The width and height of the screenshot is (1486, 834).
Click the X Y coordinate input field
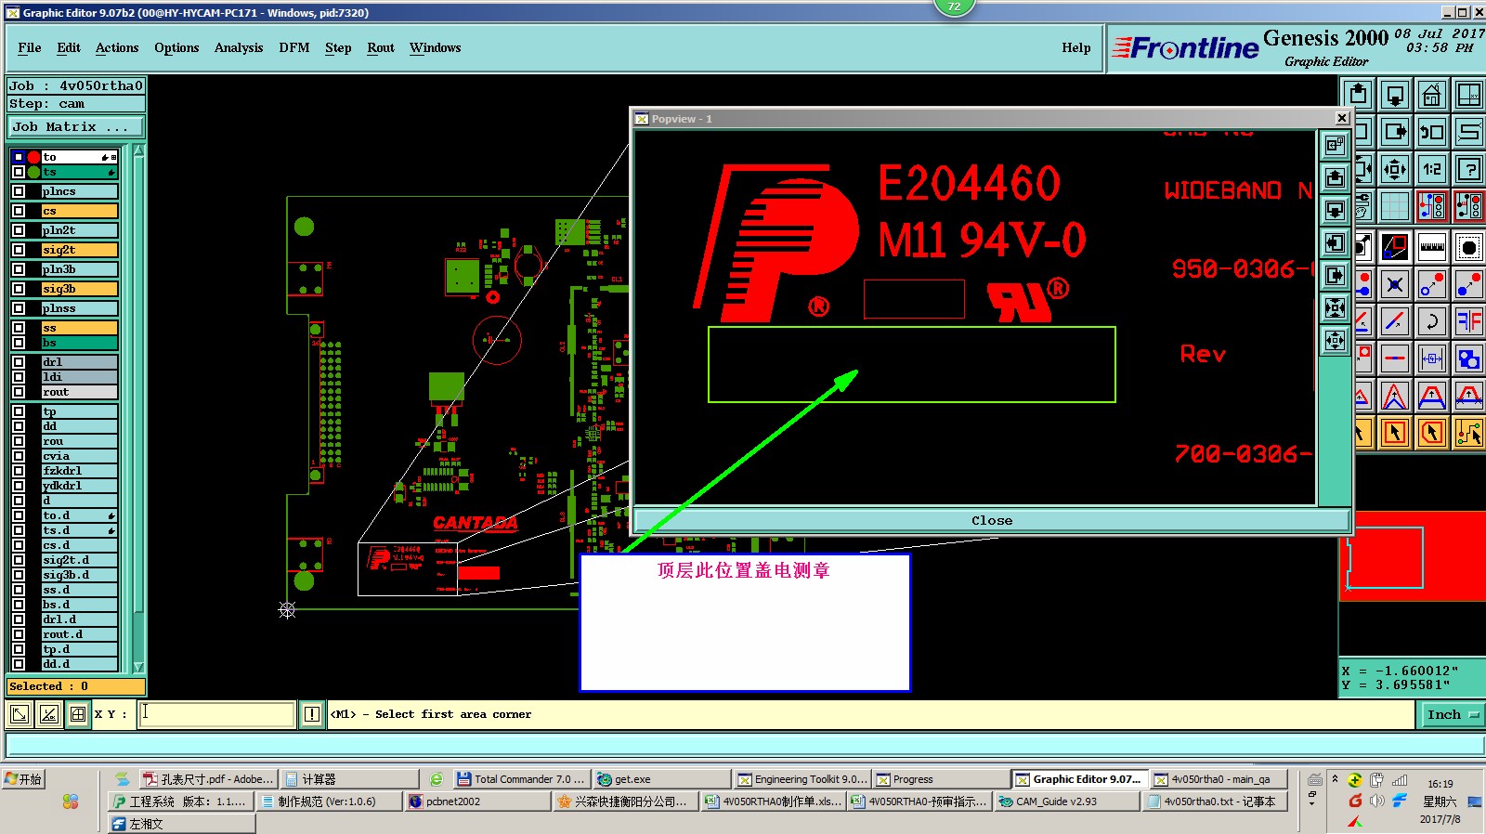(217, 714)
